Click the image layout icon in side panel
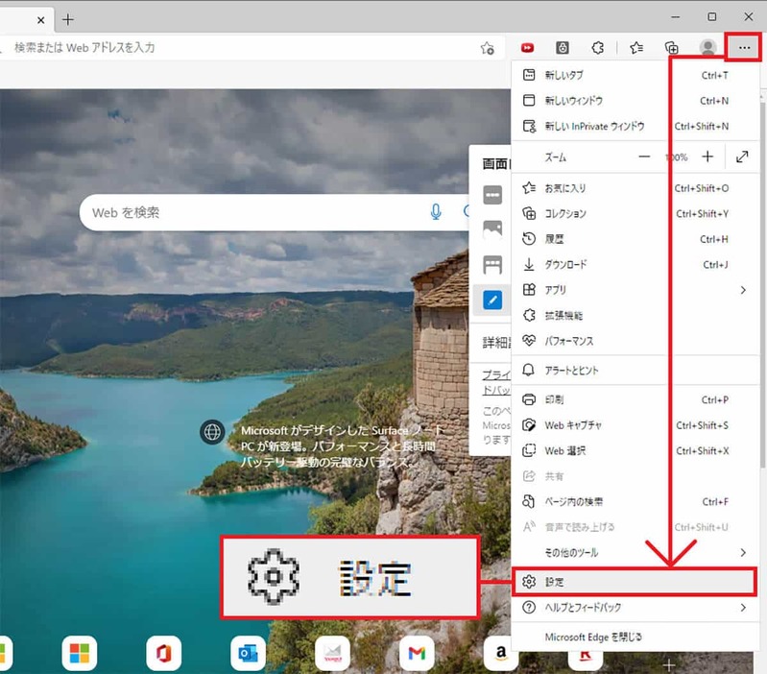Screen dimensions: 767x674 pos(492,229)
